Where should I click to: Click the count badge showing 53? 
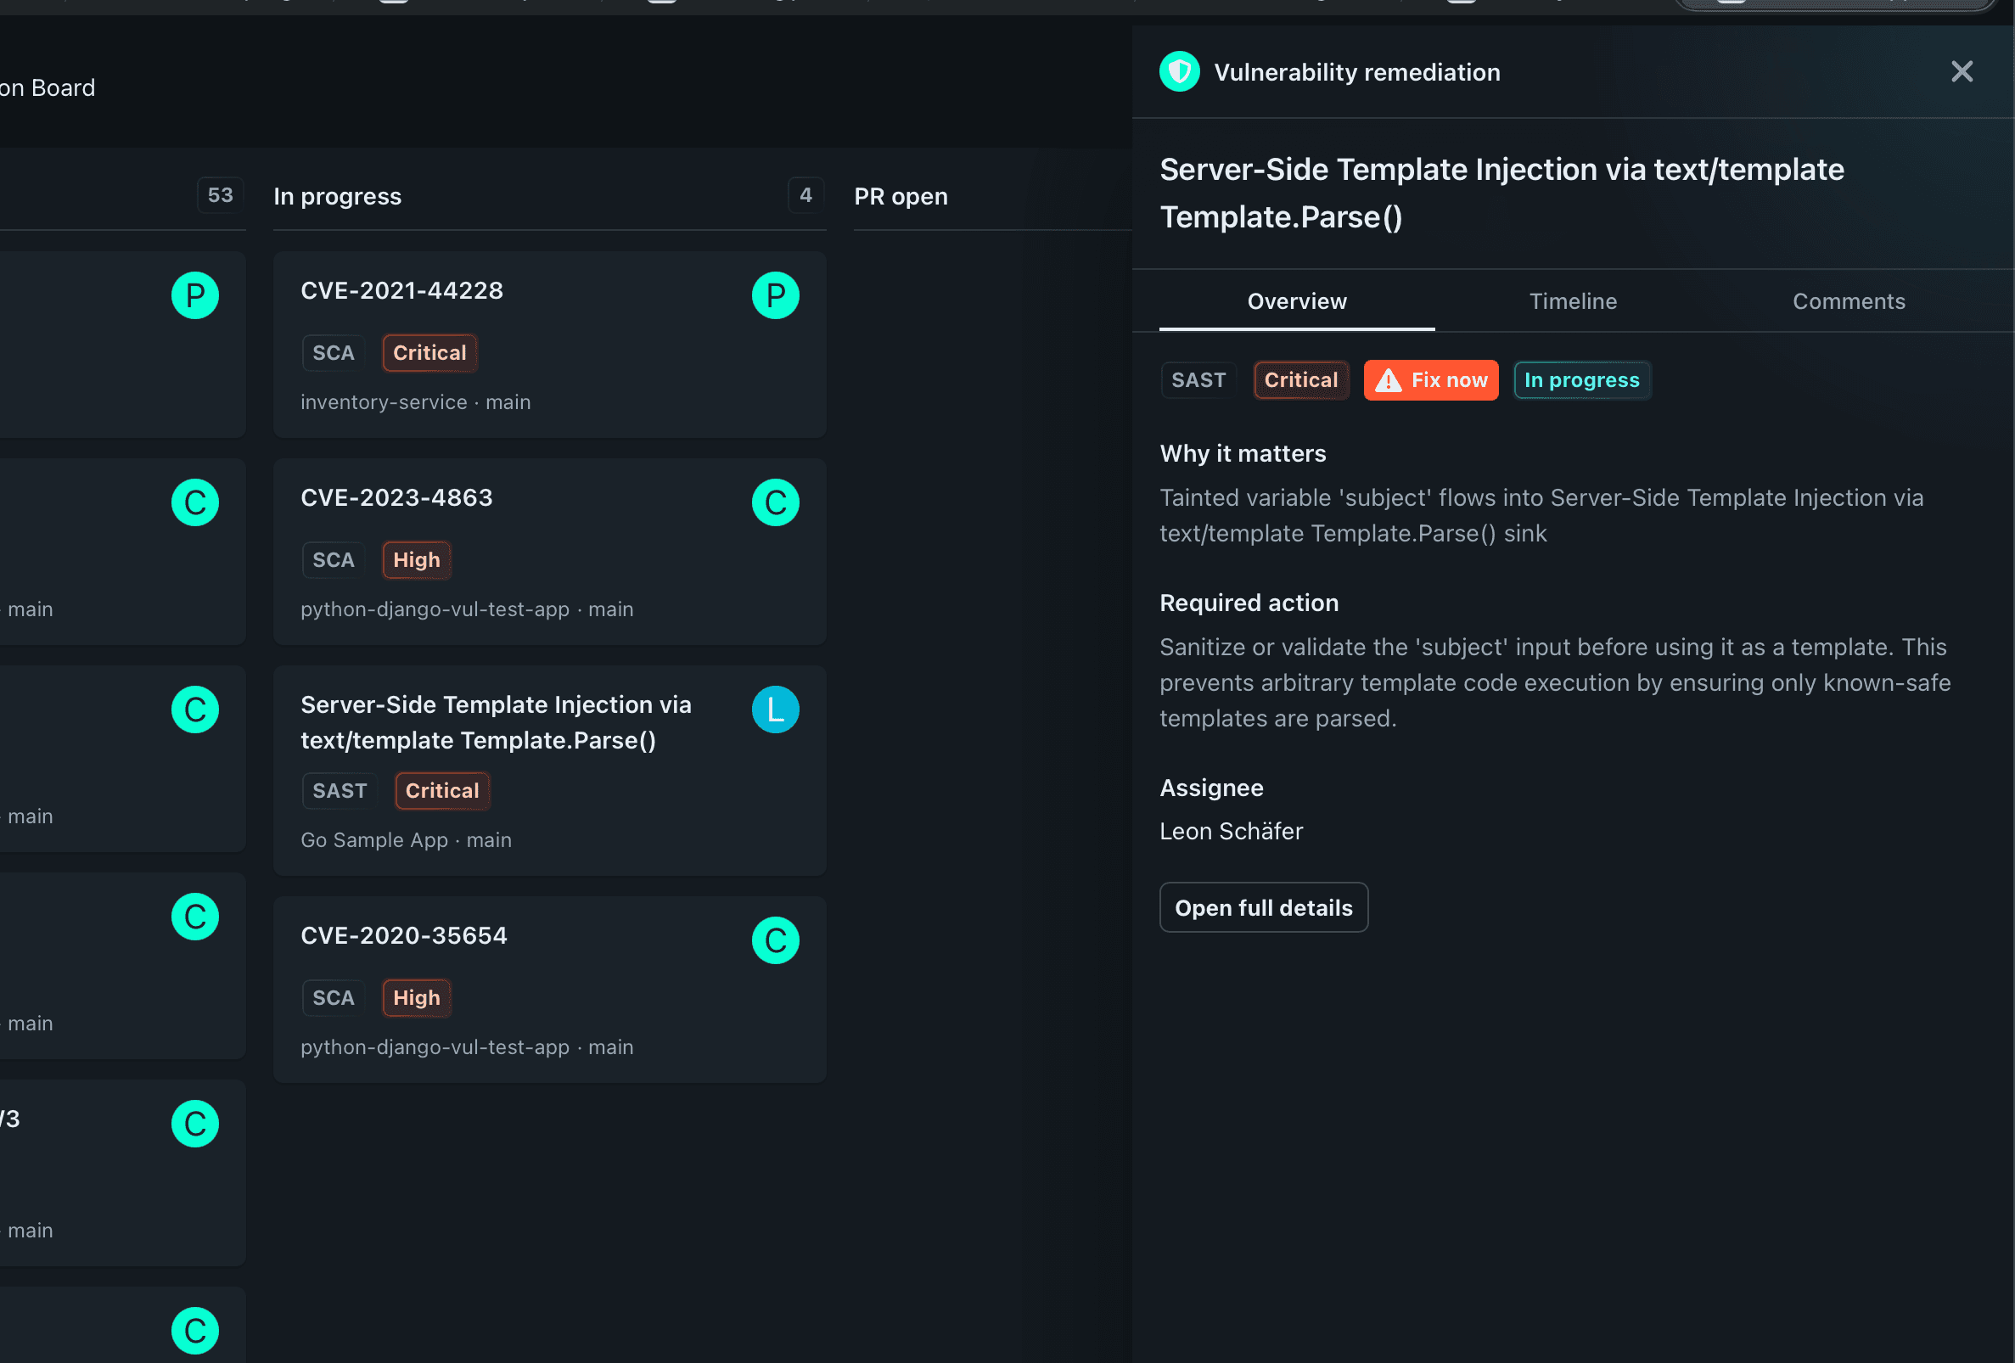[x=220, y=195]
